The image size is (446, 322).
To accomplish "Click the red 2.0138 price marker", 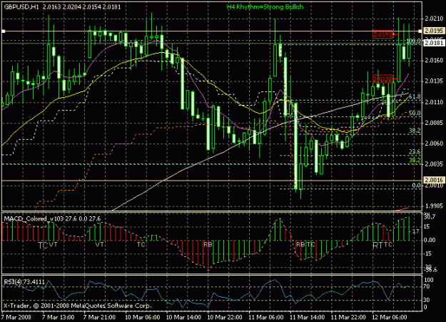I will pos(382,79).
